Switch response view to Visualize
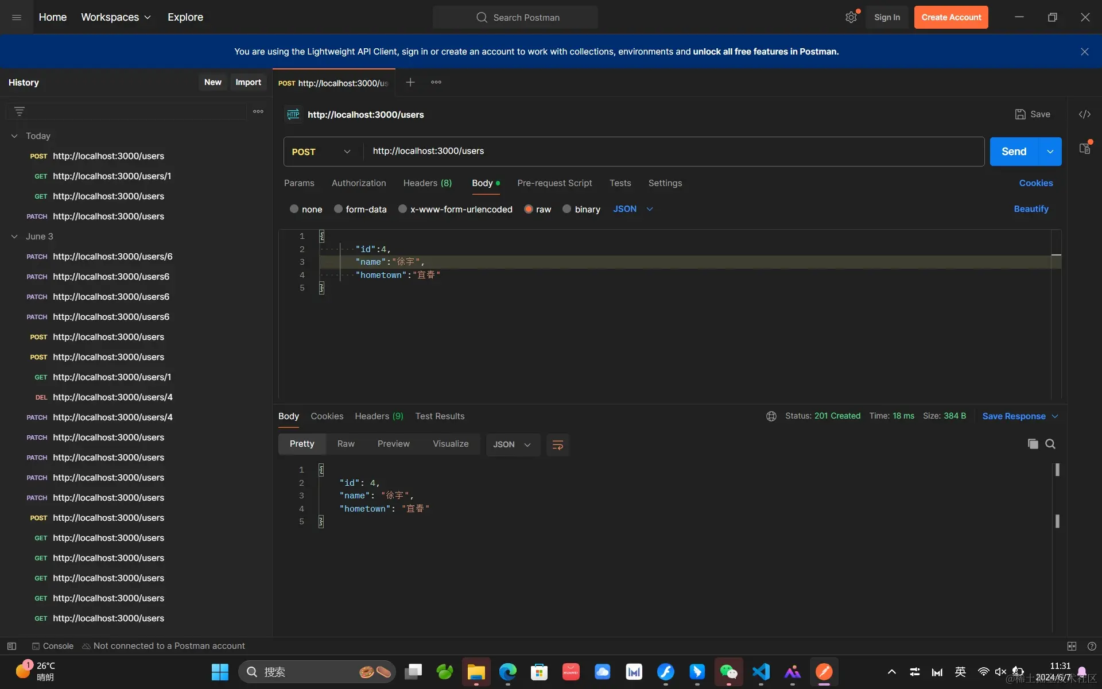The image size is (1102, 689). [x=451, y=444]
